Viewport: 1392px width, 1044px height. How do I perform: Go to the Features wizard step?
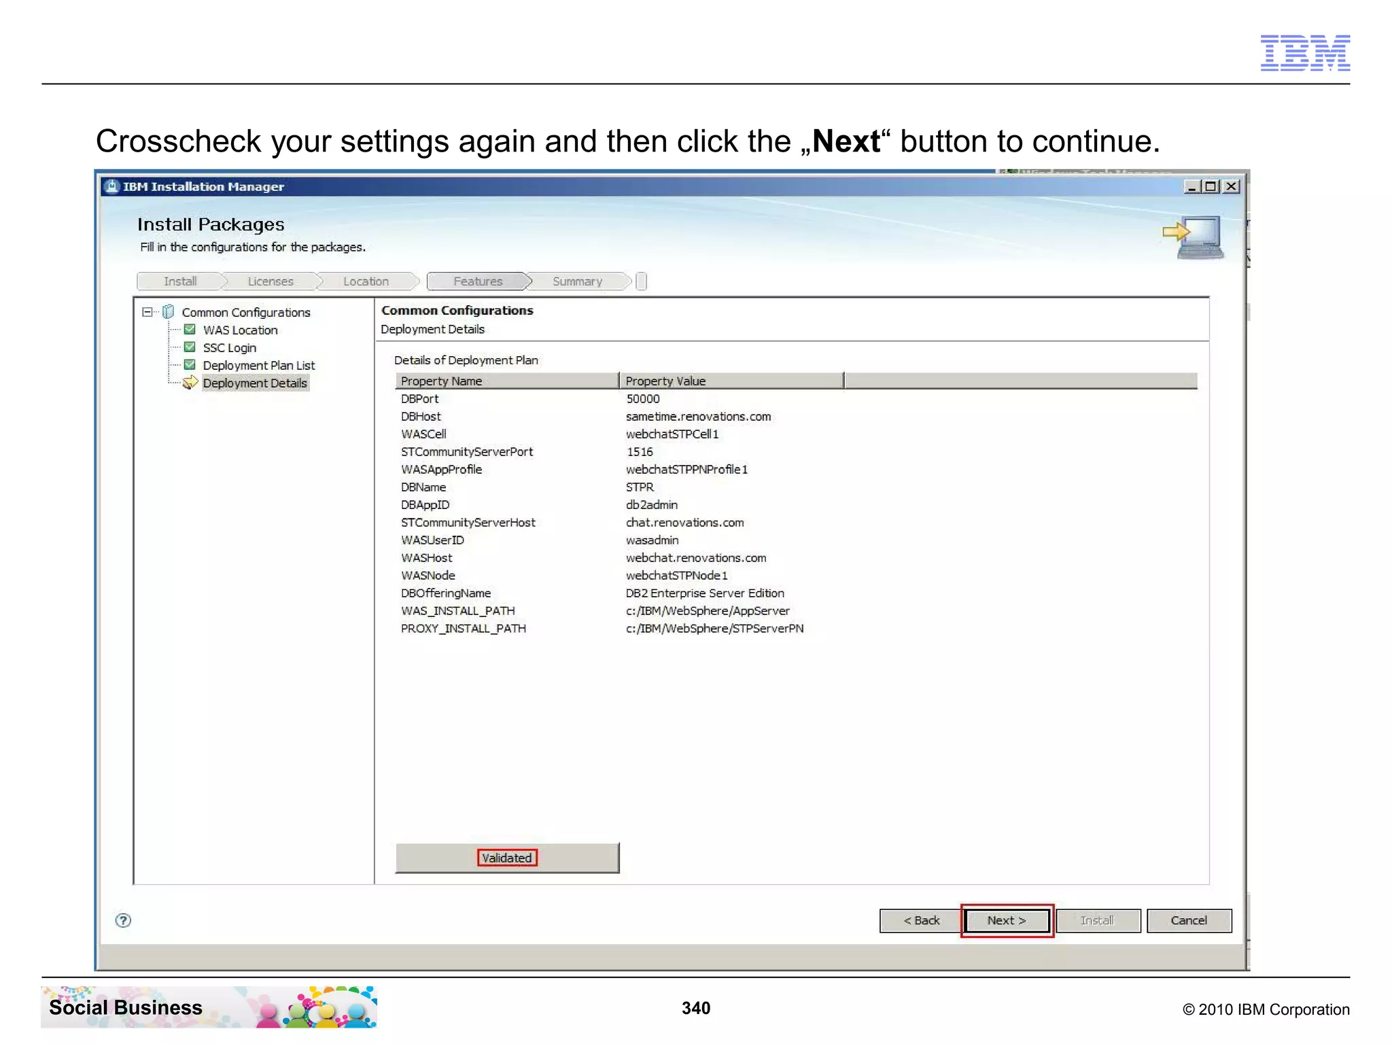point(478,281)
